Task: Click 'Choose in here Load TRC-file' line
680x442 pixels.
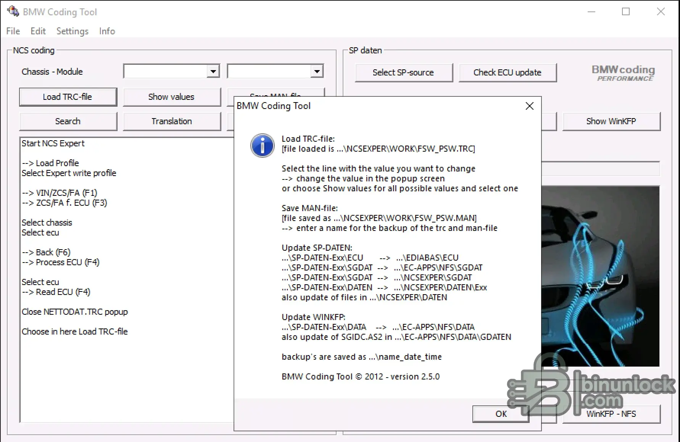Action: [x=75, y=331]
